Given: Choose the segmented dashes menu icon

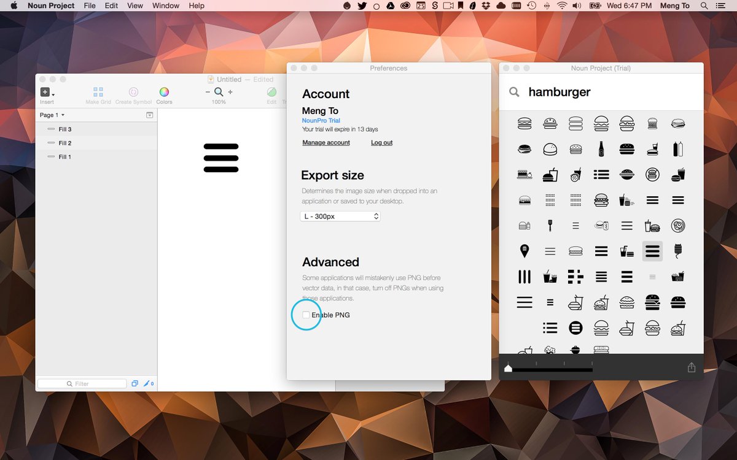Looking at the screenshot, I should coord(575,277).
